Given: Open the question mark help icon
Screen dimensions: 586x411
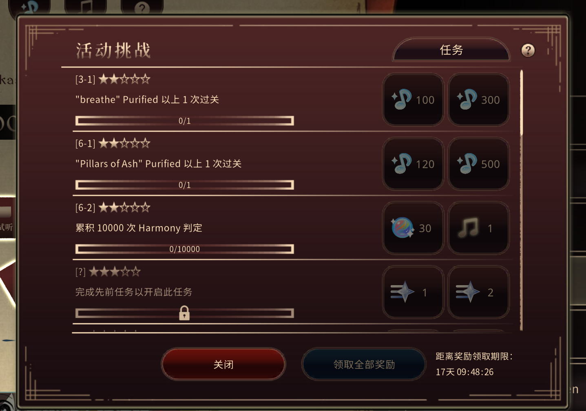Looking at the screenshot, I should (x=528, y=50).
